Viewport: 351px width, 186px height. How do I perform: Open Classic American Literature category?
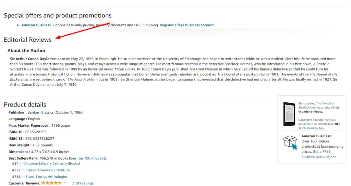pyautogui.click(x=47, y=170)
